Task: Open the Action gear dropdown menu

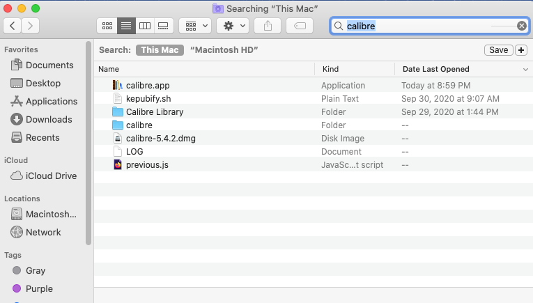Action: pos(233,26)
